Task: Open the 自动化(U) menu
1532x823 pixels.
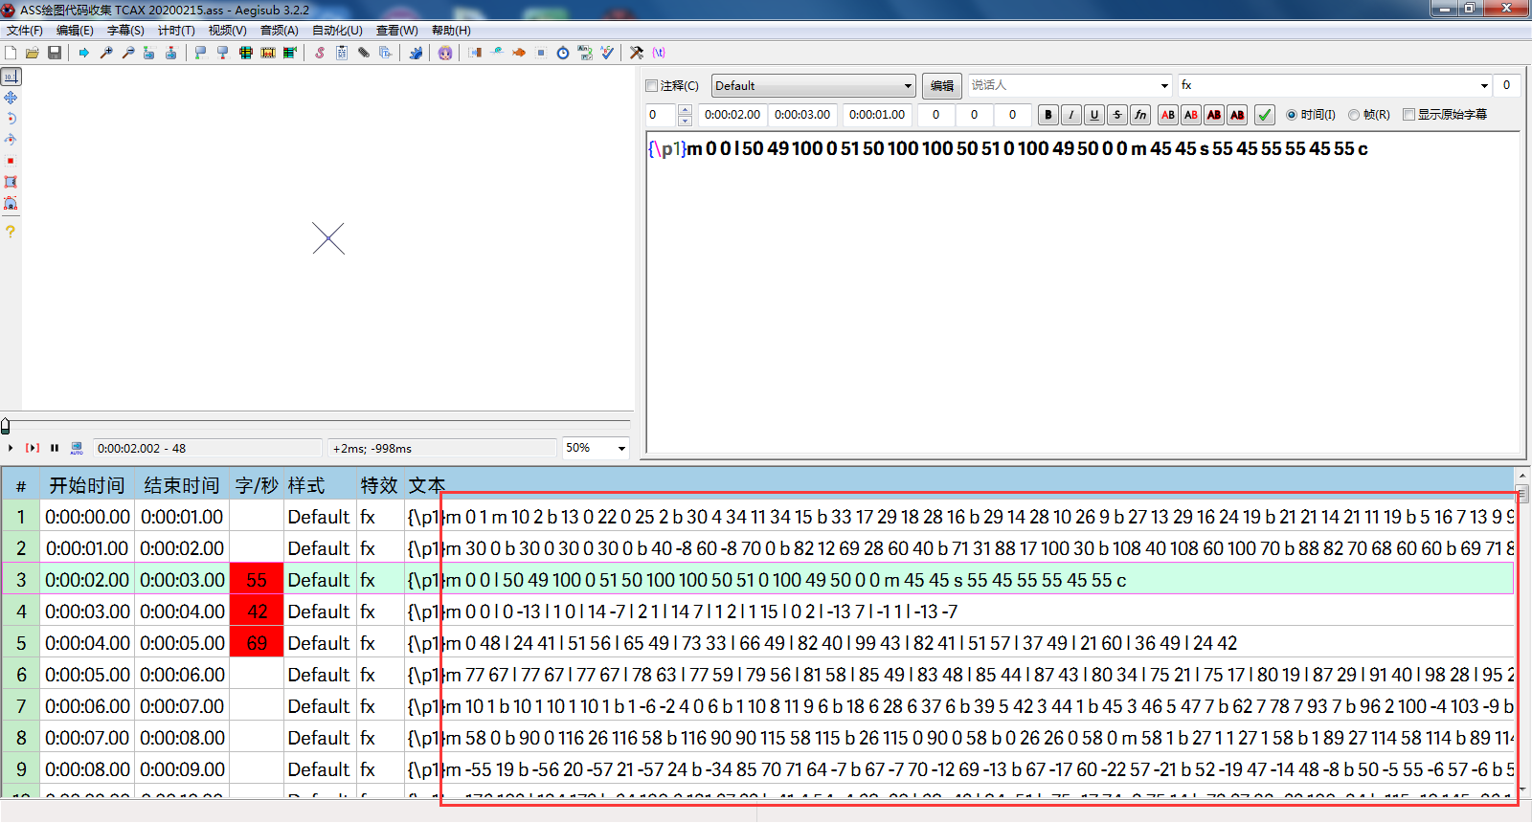Action: (x=337, y=31)
